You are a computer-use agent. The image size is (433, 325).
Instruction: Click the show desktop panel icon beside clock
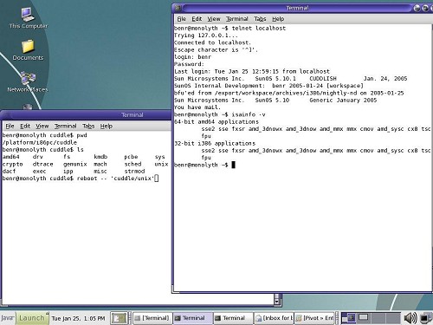point(119,318)
